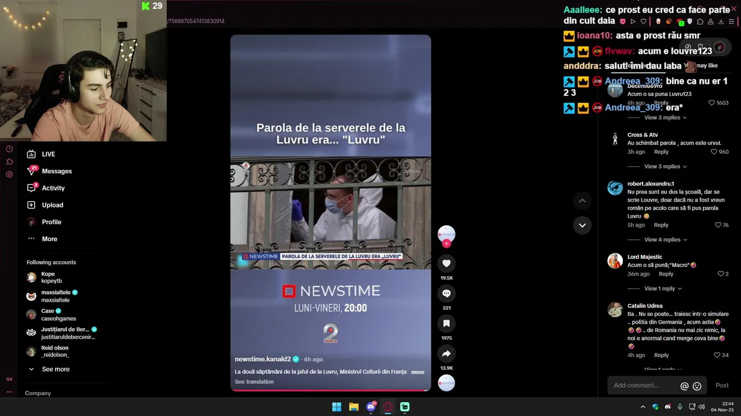Viewport: 741px width, 416px height.
Task: Open the browser sidebar settings gear icon
Action: click(x=9, y=174)
